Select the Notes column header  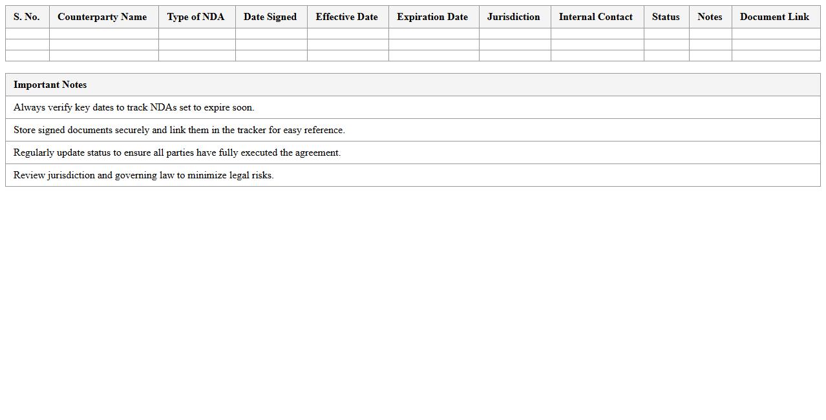(710, 17)
